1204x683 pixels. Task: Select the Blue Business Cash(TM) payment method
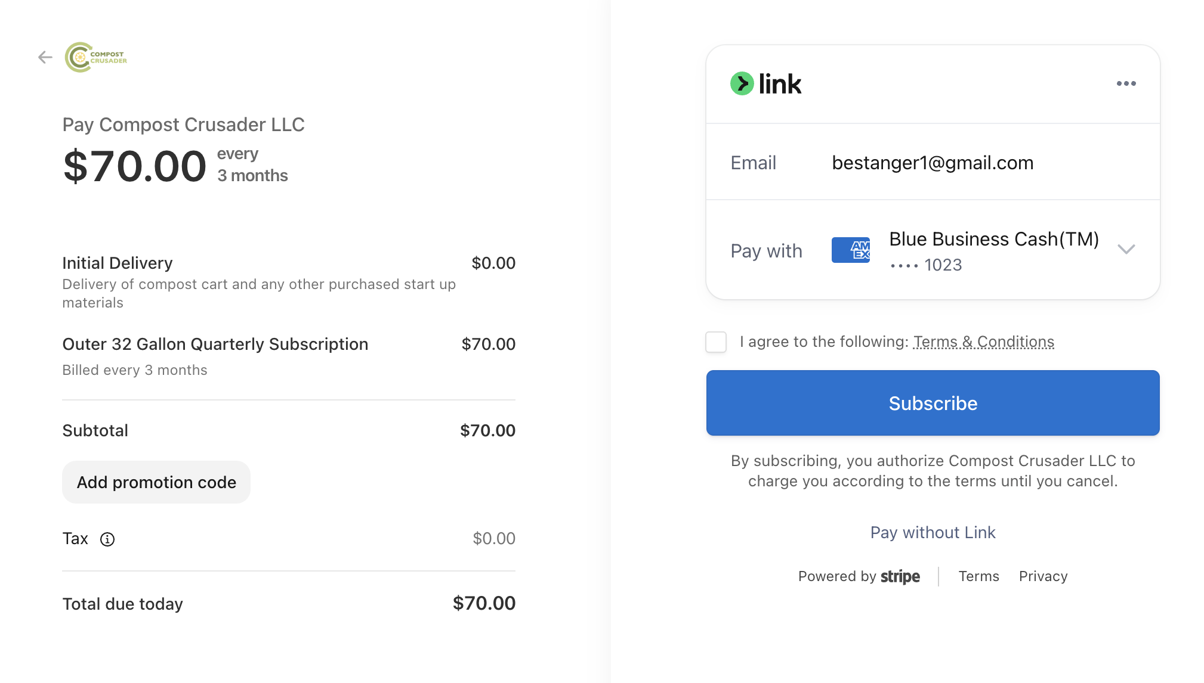click(994, 239)
